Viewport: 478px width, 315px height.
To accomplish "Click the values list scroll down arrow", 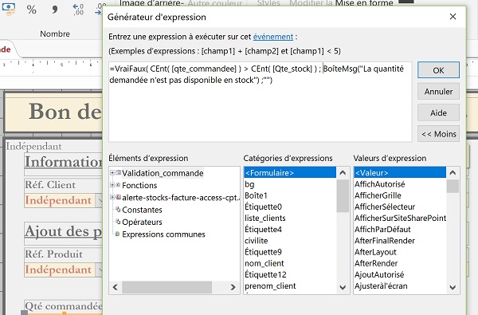I will tap(453, 287).
